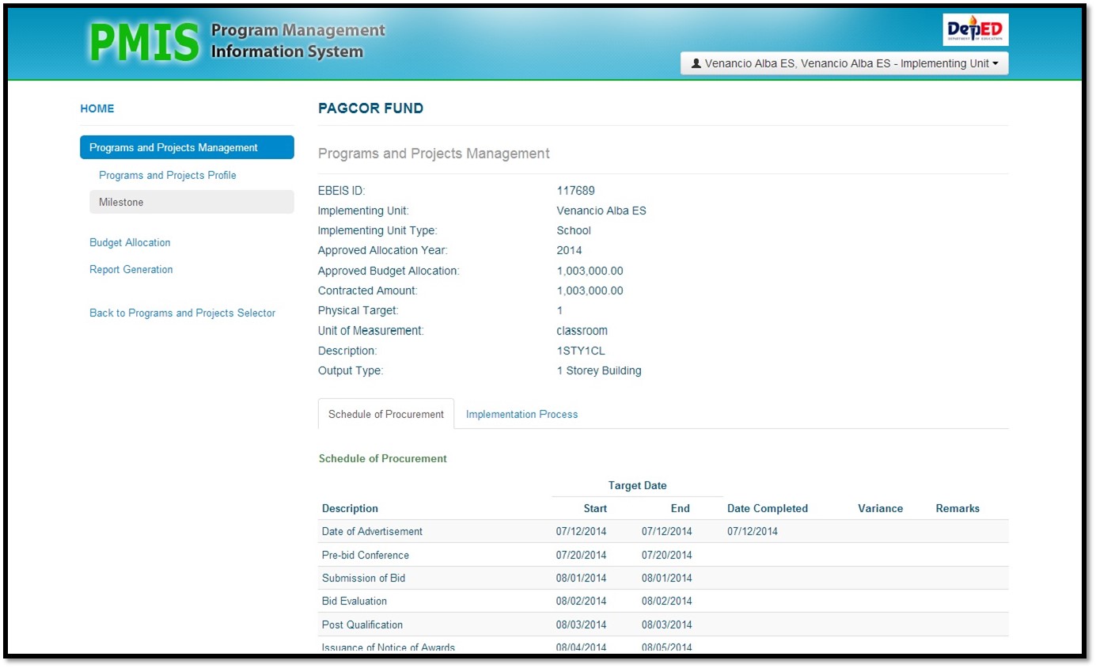Click the green Schedule of Procurement section heading
1096x668 pixels.
click(383, 458)
